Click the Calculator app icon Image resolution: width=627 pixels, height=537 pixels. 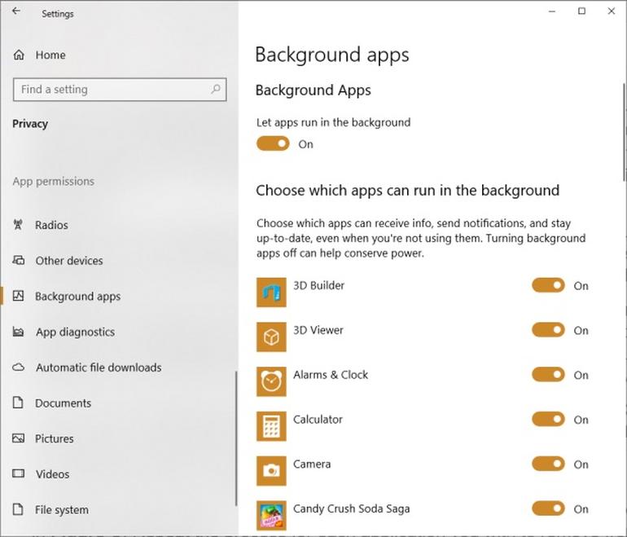[x=271, y=426]
